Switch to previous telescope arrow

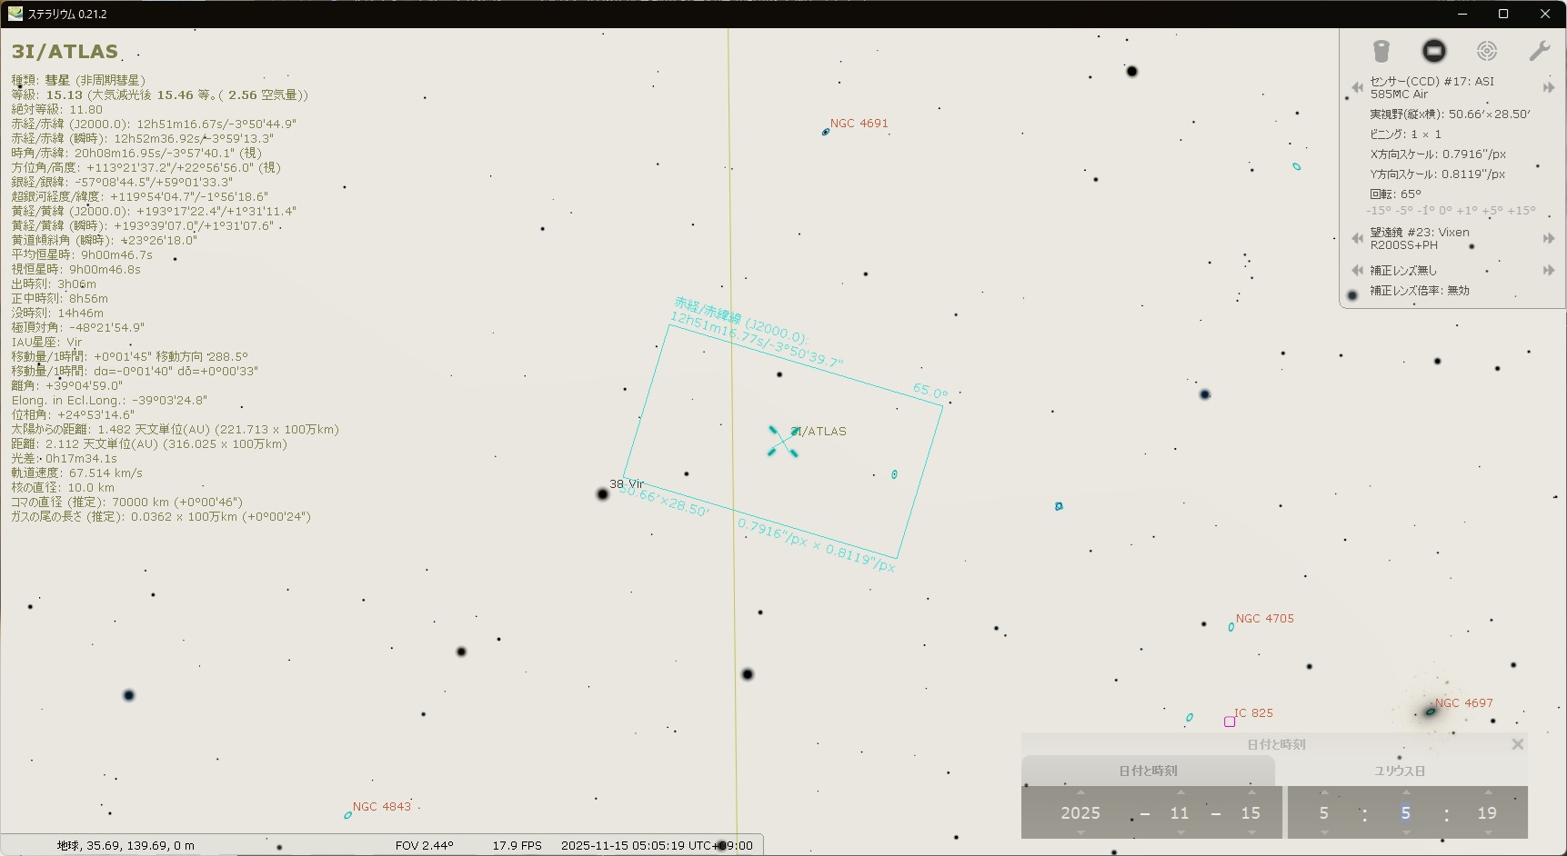(x=1357, y=239)
